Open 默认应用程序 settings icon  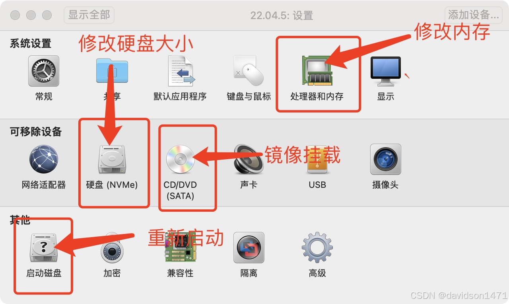point(180,71)
